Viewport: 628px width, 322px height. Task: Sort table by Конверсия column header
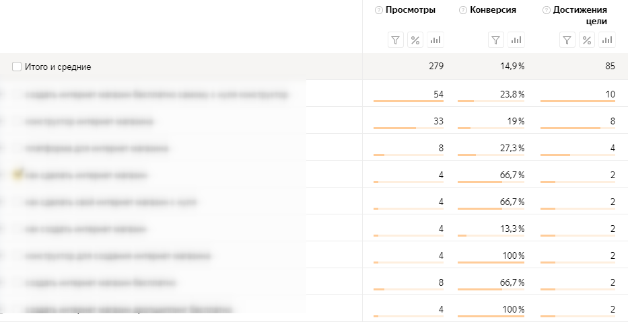coord(493,10)
